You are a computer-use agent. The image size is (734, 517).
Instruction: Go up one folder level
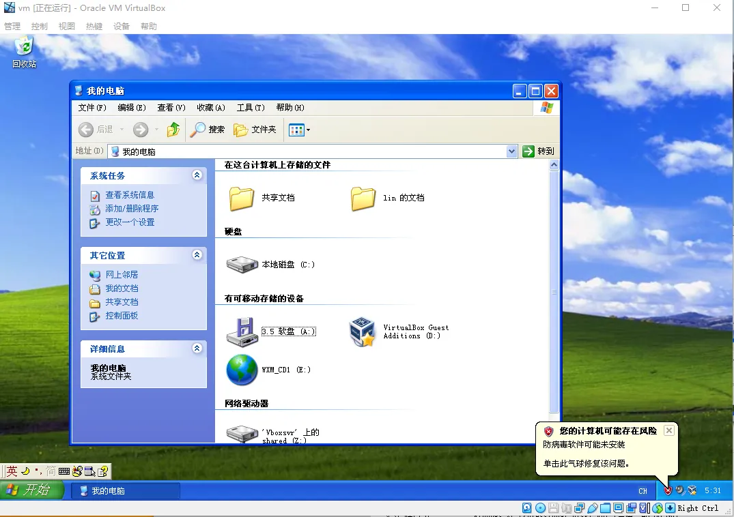pos(173,130)
